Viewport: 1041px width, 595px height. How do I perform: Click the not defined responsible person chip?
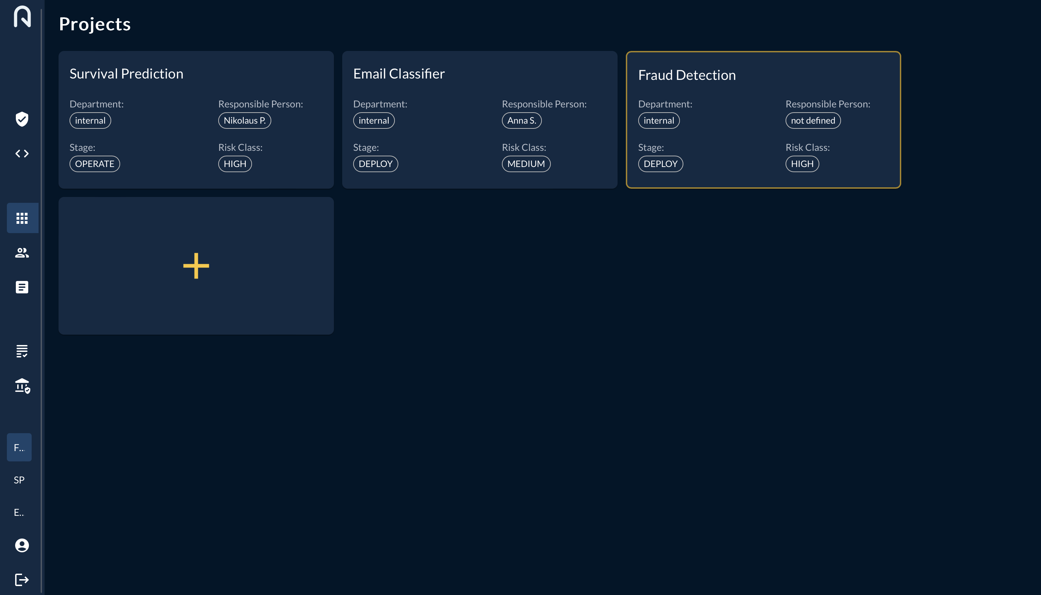point(813,120)
